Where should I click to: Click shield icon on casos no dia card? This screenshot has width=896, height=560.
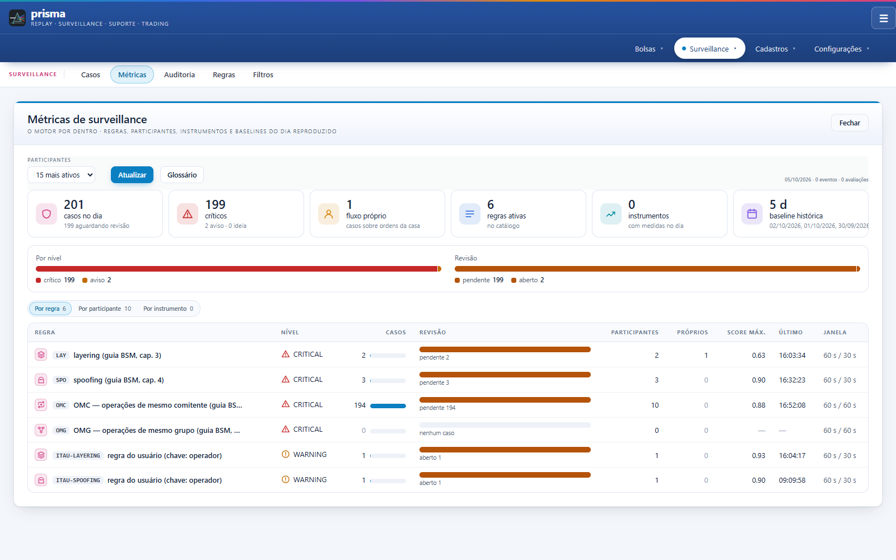tap(46, 214)
